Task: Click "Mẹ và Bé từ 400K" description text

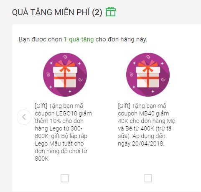Action: pyautogui.click(x=146, y=125)
